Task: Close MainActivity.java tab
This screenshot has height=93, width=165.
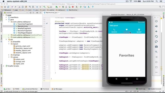Action: coord(59,13)
